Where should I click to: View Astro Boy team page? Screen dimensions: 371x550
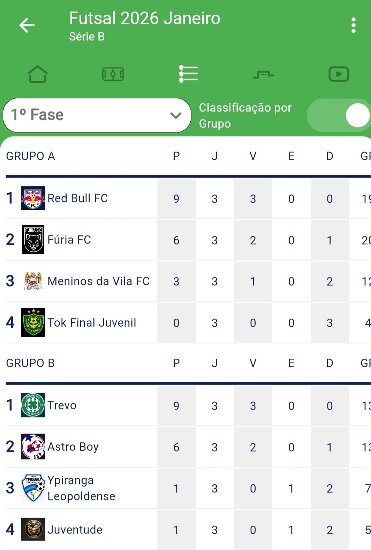pyautogui.click(x=73, y=447)
